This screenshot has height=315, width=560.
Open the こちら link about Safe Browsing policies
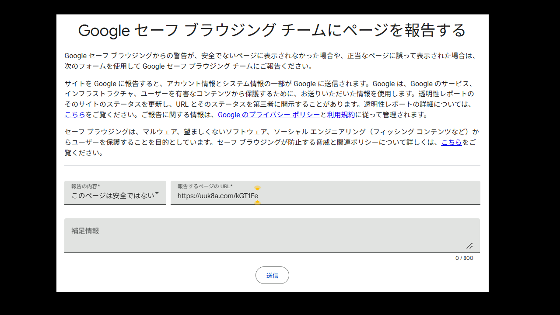coord(451,142)
